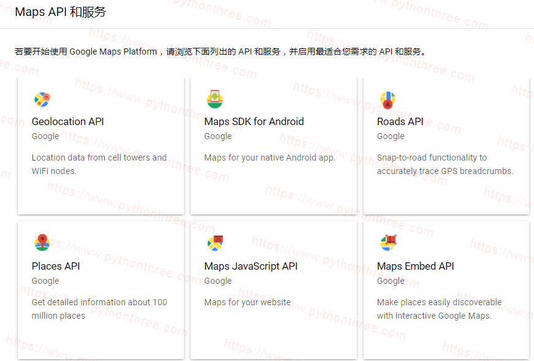The height and width of the screenshot is (361, 534).
Task: Click 'Snap-to-road functionality' description text
Action: tap(445, 164)
